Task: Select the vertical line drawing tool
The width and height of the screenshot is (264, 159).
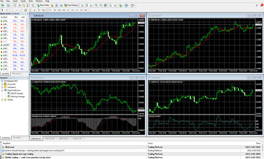Action: click(12, 10)
